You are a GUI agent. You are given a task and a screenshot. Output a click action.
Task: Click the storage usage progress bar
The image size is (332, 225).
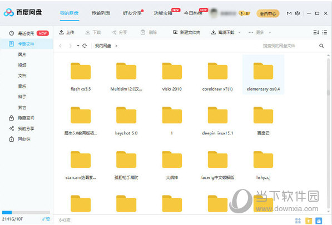[26, 212]
